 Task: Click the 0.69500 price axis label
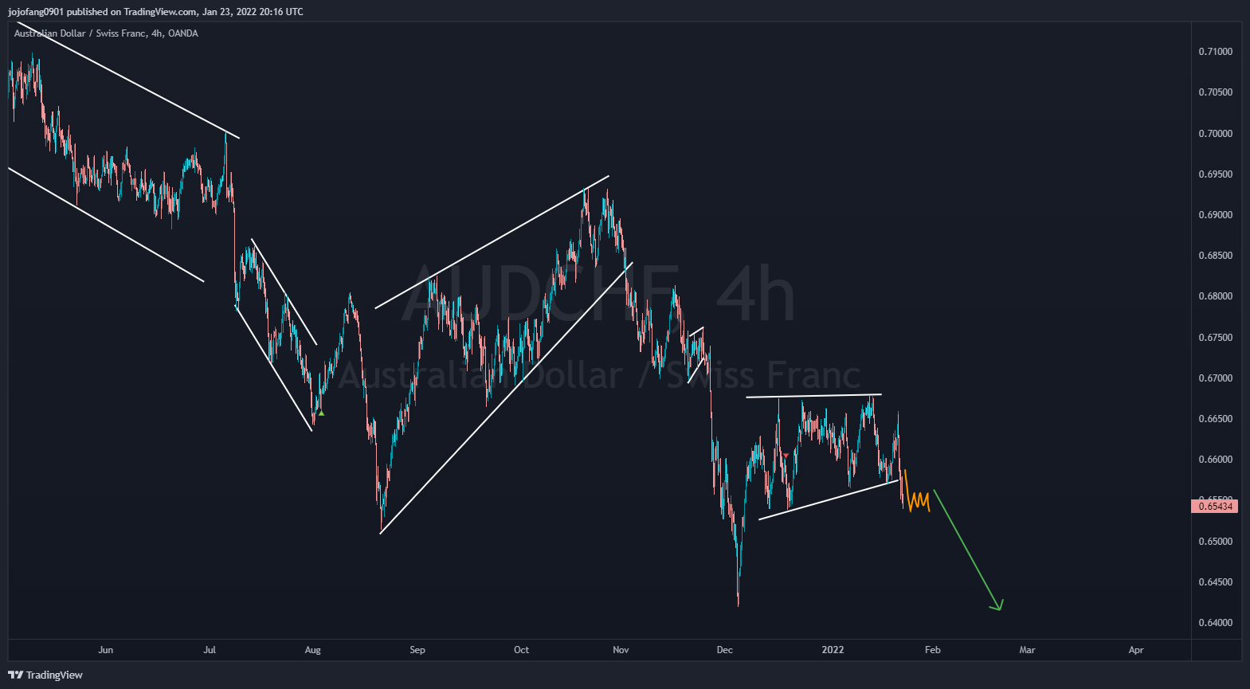[1215, 174]
